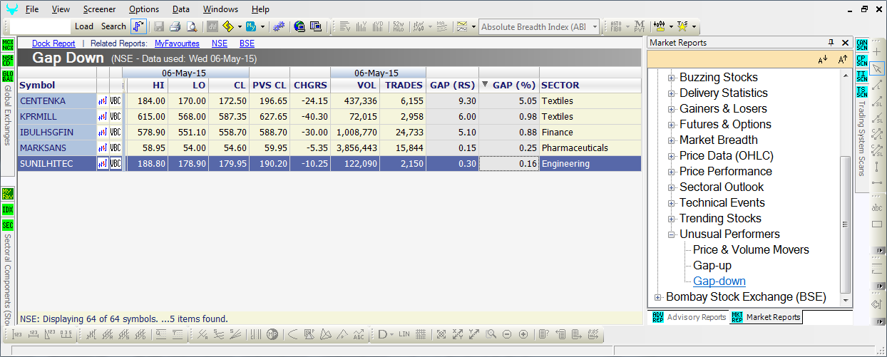The width and height of the screenshot is (887, 357).
Task: Select the KPRMILL symbol row
Action: click(329, 116)
